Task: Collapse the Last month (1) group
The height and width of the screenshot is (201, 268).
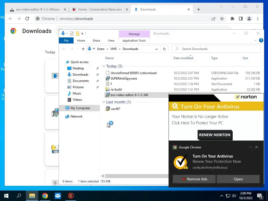Action: pos(104,102)
